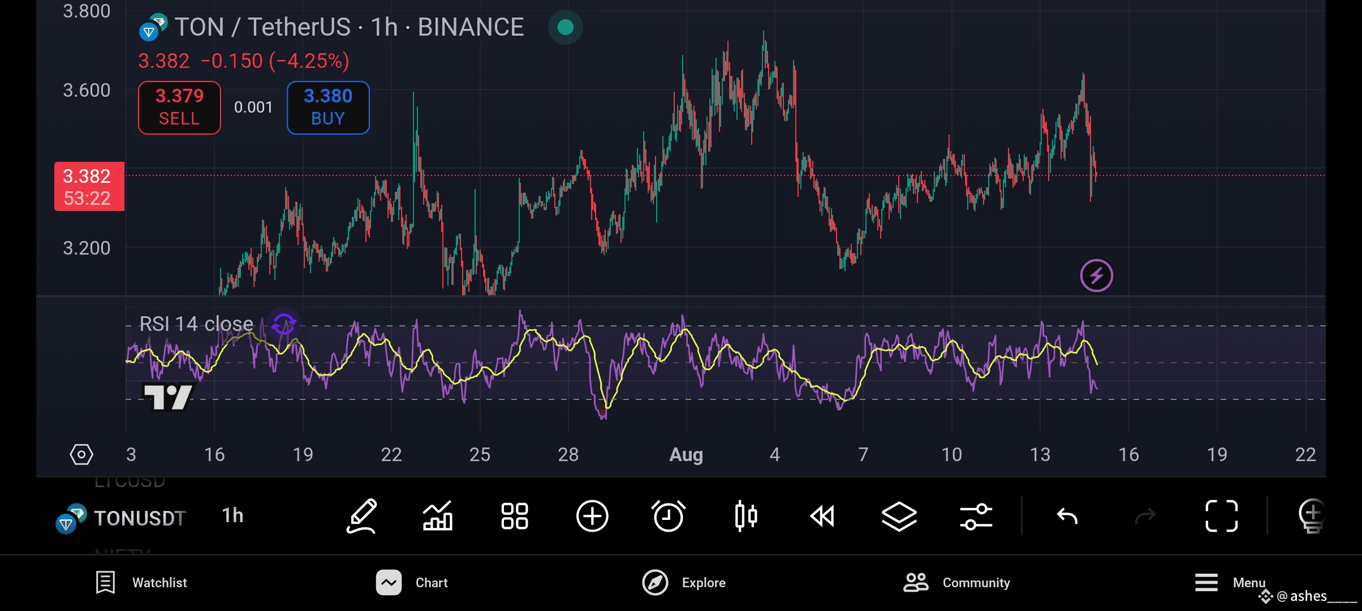This screenshot has width=1362, height=611.
Task: Open the indicators chart icon
Action: coord(438,516)
